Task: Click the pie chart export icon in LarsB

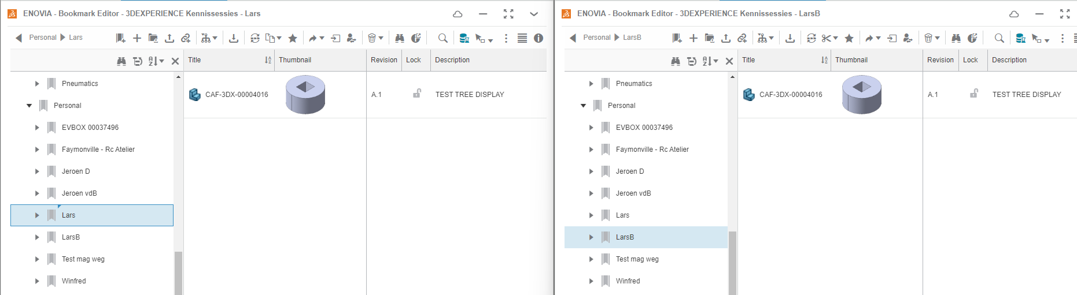Action: pyautogui.click(x=972, y=38)
